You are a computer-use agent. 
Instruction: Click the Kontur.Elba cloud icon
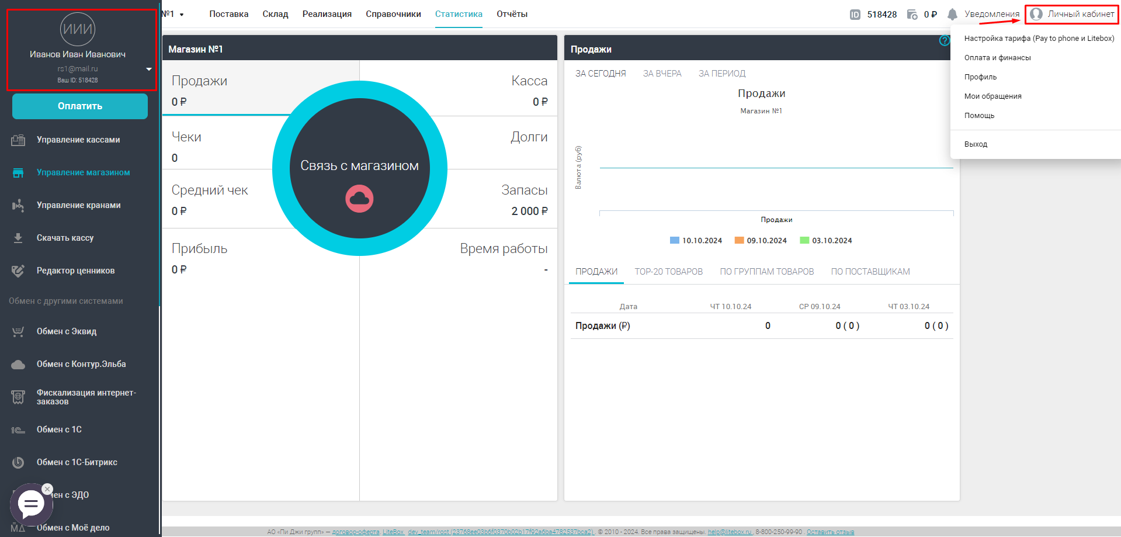point(18,364)
